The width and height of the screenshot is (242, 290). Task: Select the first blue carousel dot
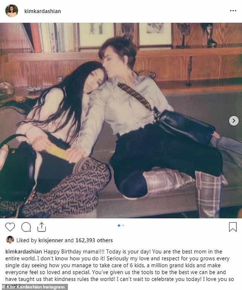point(119,225)
